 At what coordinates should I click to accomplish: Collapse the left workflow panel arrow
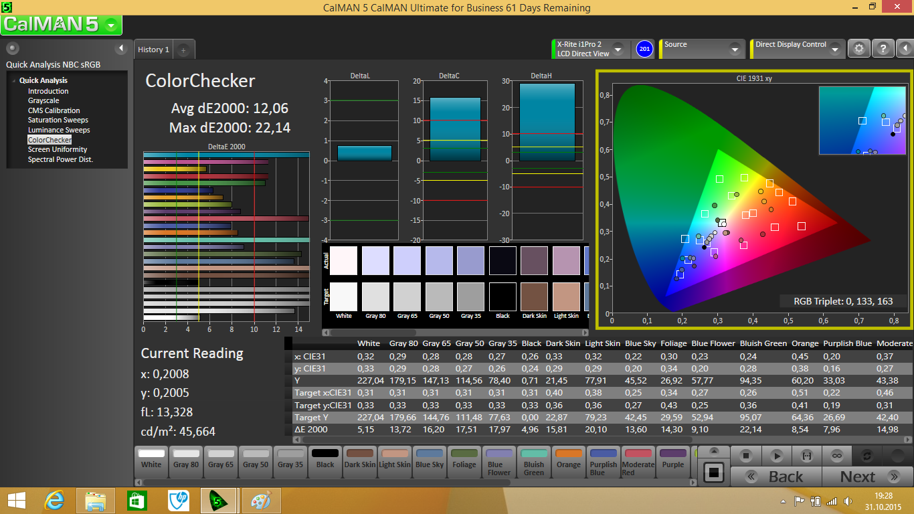click(121, 48)
